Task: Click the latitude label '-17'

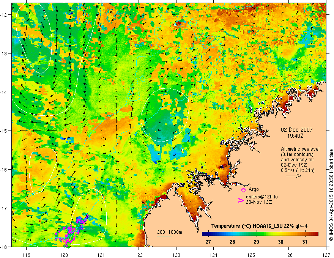Action: point(4,208)
